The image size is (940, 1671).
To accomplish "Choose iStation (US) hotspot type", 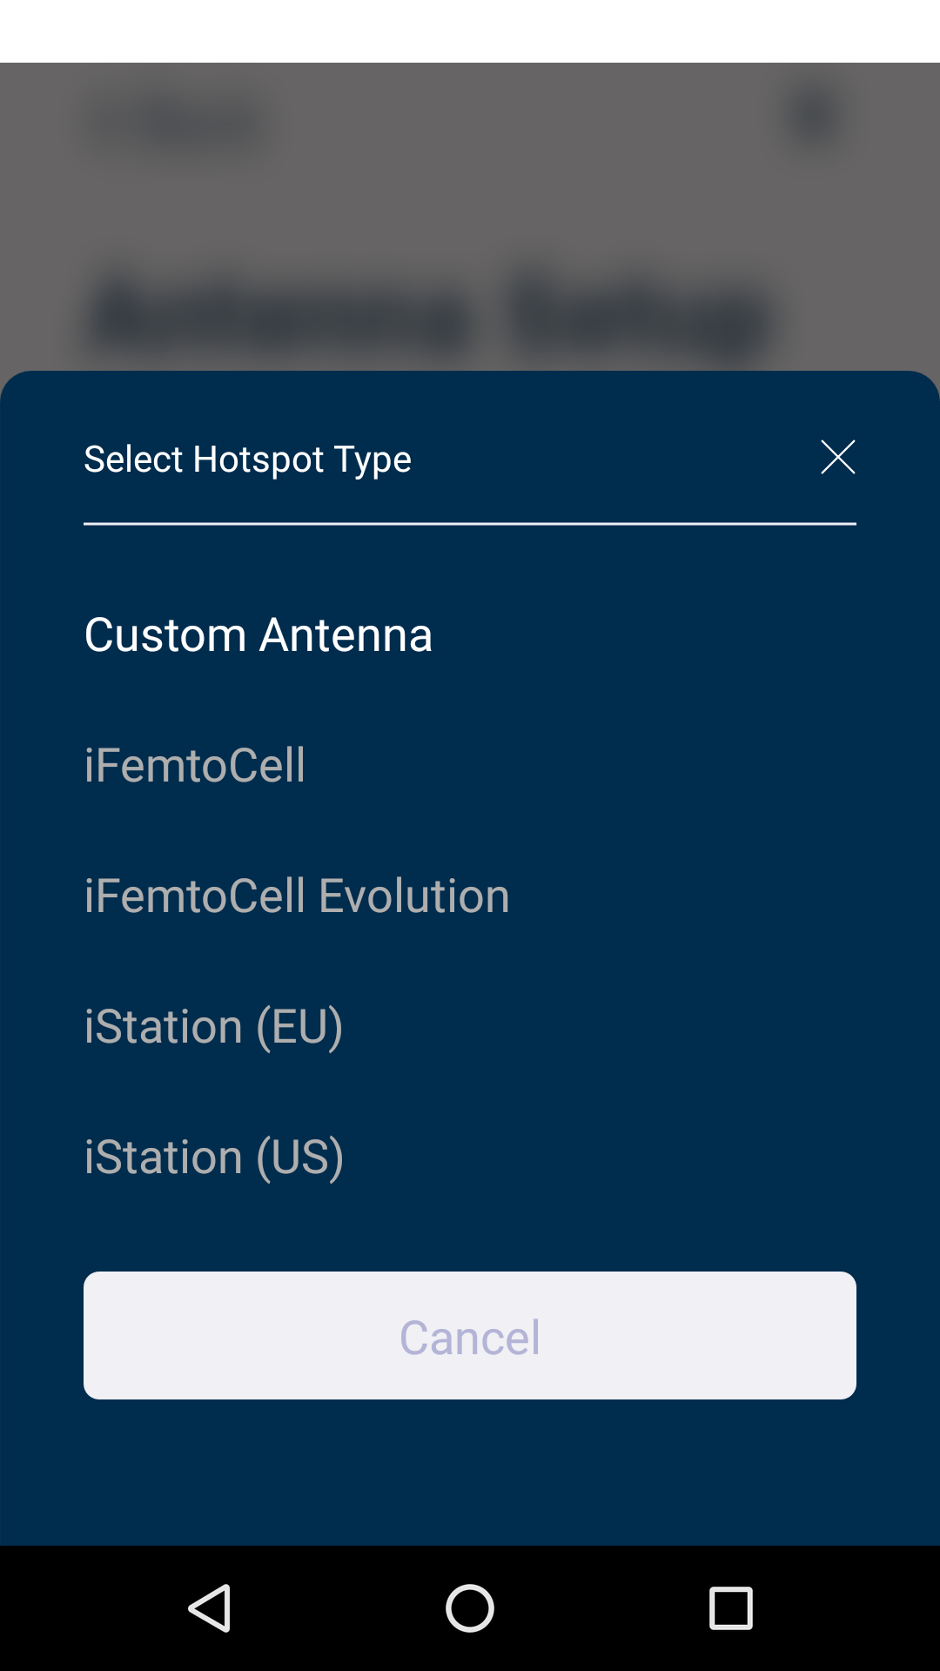I will (213, 1158).
